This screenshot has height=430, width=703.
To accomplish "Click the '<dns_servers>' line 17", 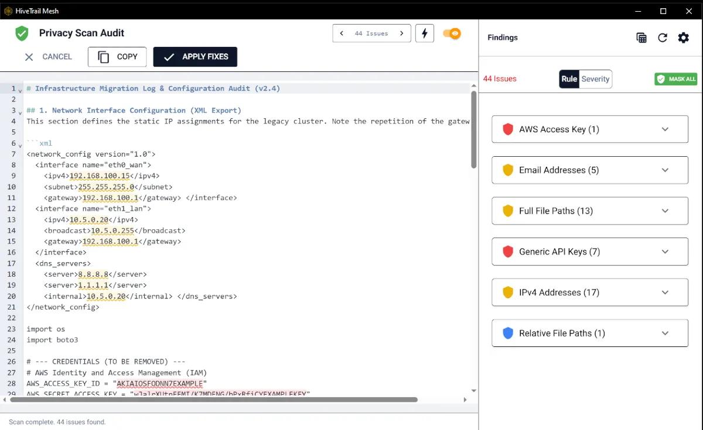I will point(63,263).
